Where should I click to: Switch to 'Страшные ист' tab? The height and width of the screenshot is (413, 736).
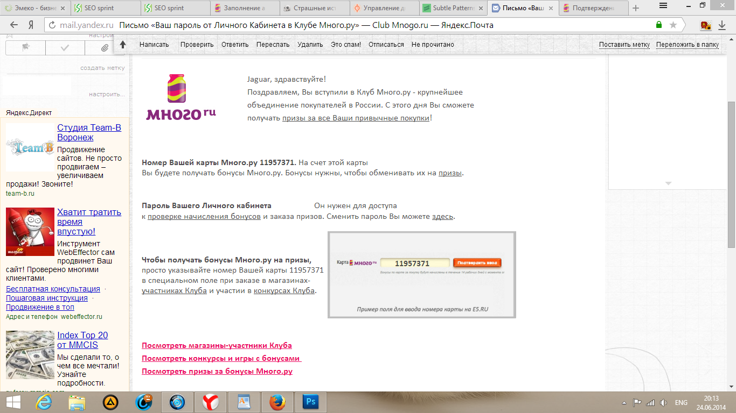[x=315, y=8]
